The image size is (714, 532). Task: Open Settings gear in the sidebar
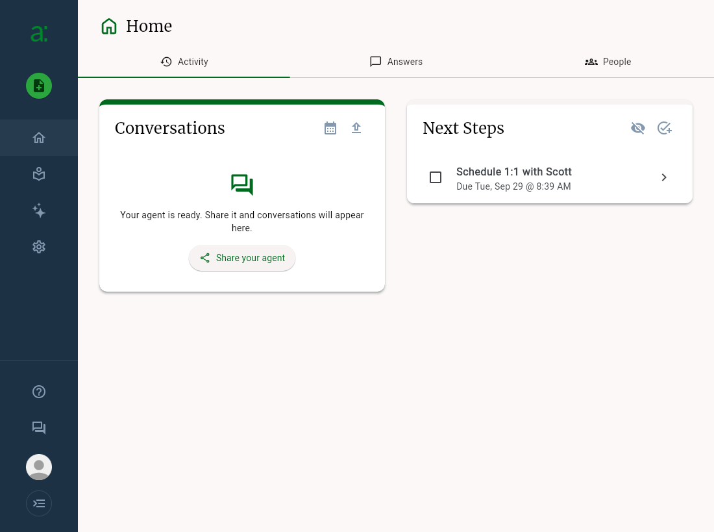point(39,247)
